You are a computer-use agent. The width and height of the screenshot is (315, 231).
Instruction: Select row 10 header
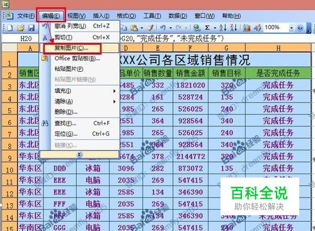pos(9,169)
